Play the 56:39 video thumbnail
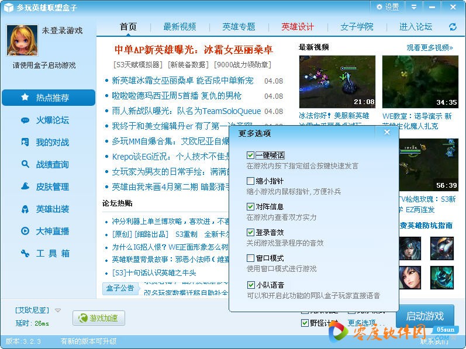This screenshot has width=466, height=349. [x=428, y=165]
